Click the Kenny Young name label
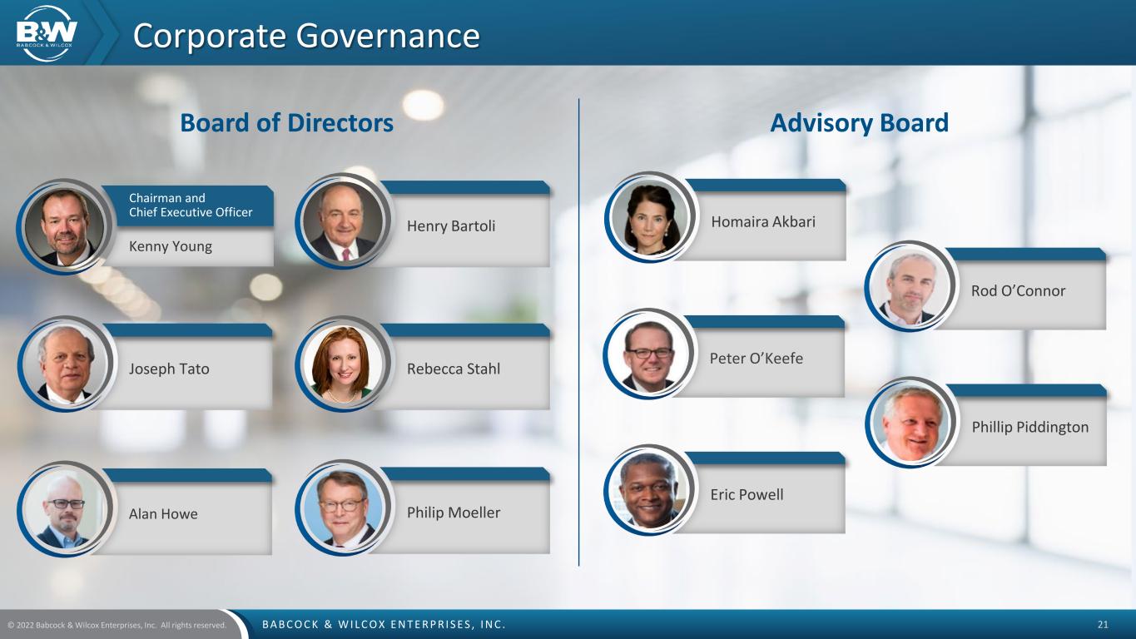1136x639 pixels. tap(171, 246)
